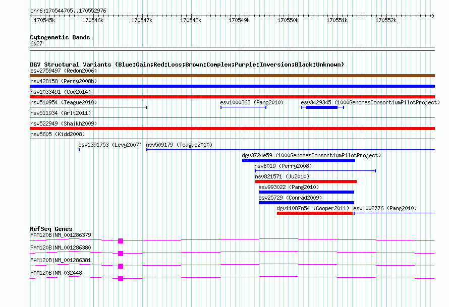Screen dimensions: 449x307
Task: Select nsv522949 (Shaikh2009) label
Action: (64, 124)
